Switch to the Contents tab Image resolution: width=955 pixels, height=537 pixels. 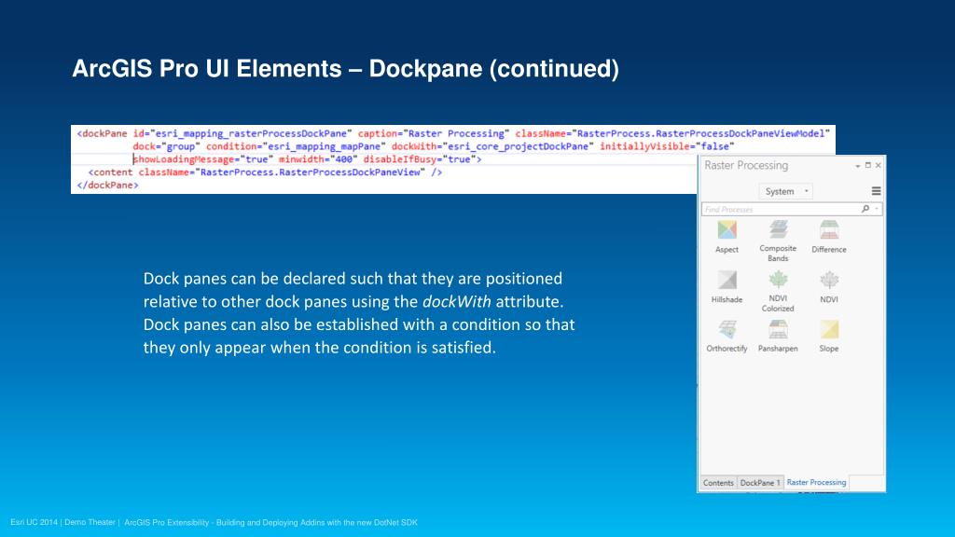pos(718,483)
